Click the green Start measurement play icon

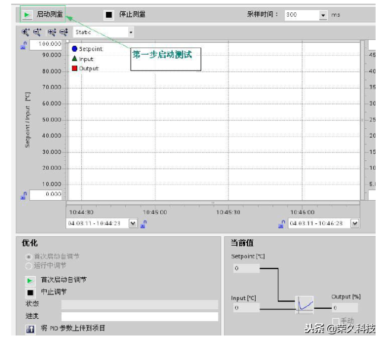[x=27, y=14]
